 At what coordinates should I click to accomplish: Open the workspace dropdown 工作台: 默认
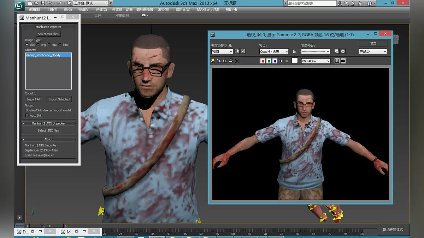[91, 4]
